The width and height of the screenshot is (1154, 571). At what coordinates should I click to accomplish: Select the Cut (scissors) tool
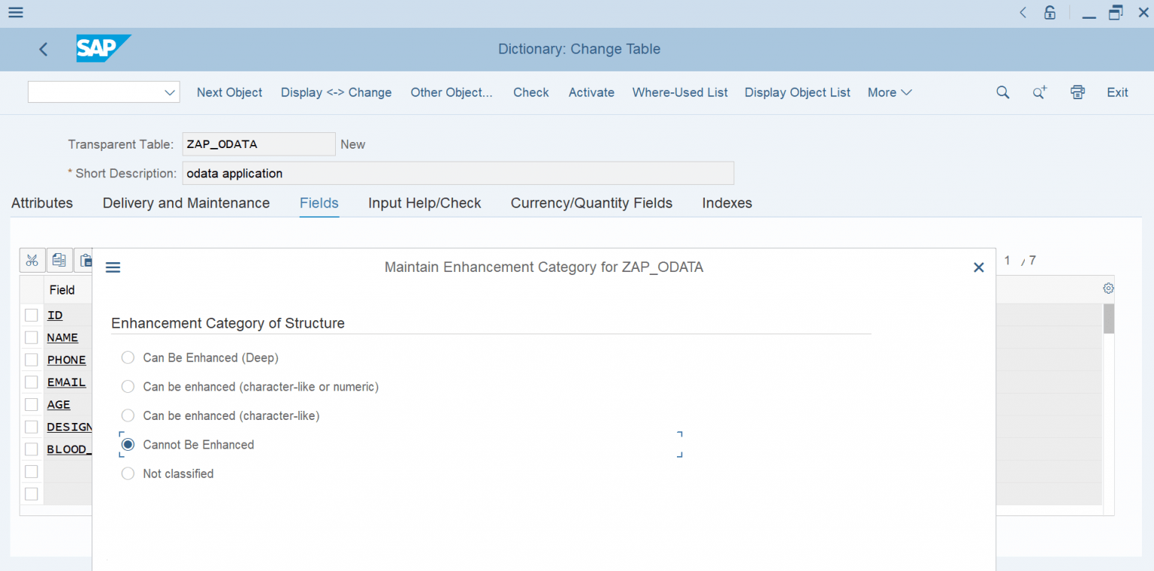point(32,260)
